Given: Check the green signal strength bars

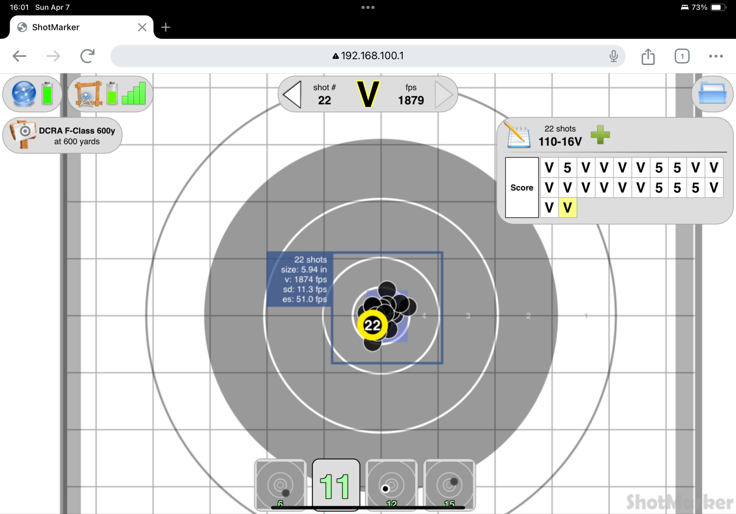Looking at the screenshot, I should click(x=134, y=93).
